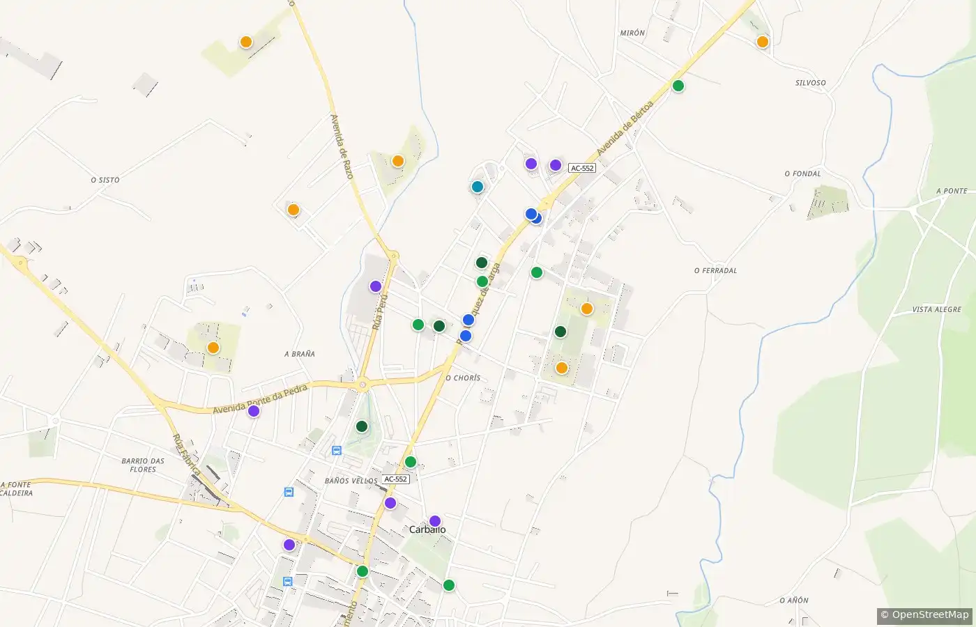Select the VISTA ALEGRE place label
Image resolution: width=976 pixels, height=627 pixels.
click(937, 309)
